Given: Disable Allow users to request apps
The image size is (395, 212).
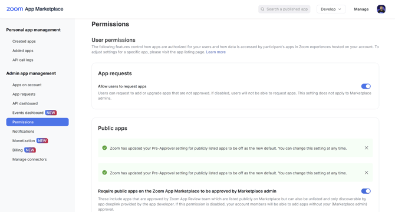Looking at the screenshot, I should tap(366, 86).
